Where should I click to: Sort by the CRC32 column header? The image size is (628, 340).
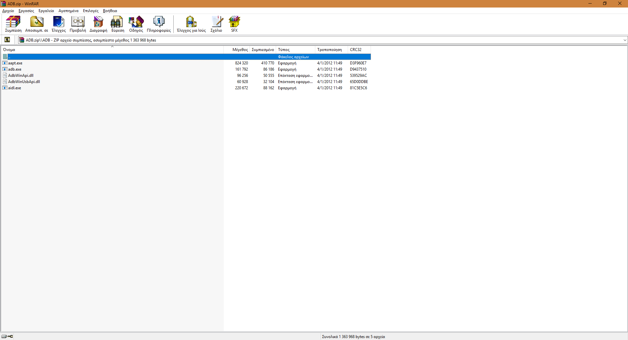356,50
